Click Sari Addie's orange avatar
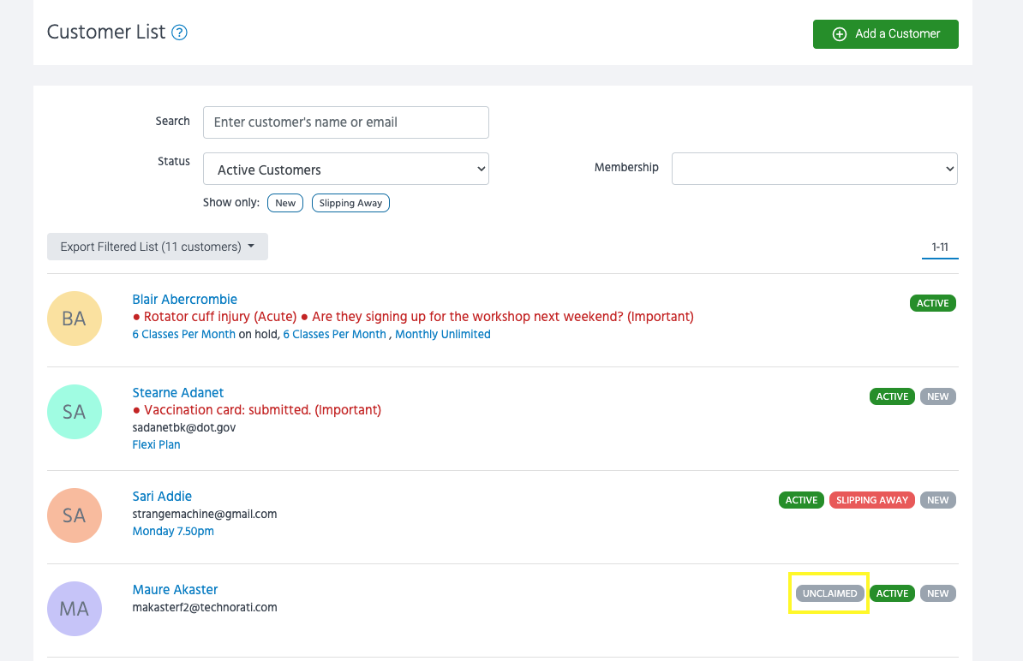The width and height of the screenshot is (1023, 661). (x=75, y=515)
